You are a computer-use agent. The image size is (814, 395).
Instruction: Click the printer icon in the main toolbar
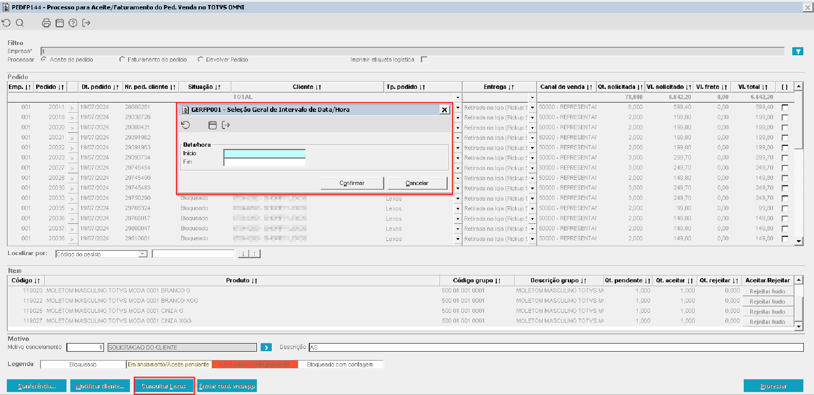(46, 23)
